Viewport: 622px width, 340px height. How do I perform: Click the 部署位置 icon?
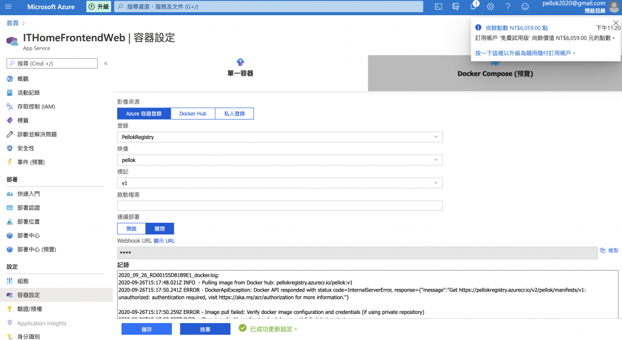click(x=10, y=222)
